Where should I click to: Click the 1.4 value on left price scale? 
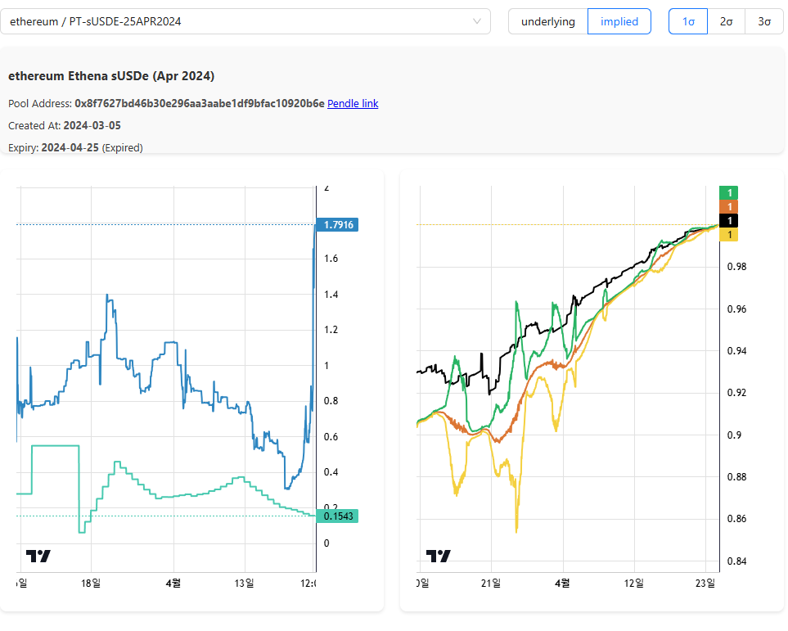[331, 294]
